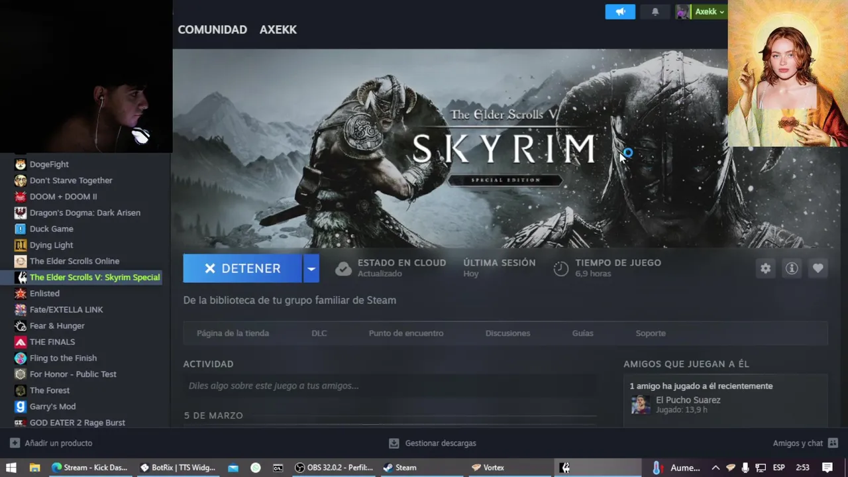Click the Dying Light game icon
Screen dimensions: 848x477
point(21,245)
